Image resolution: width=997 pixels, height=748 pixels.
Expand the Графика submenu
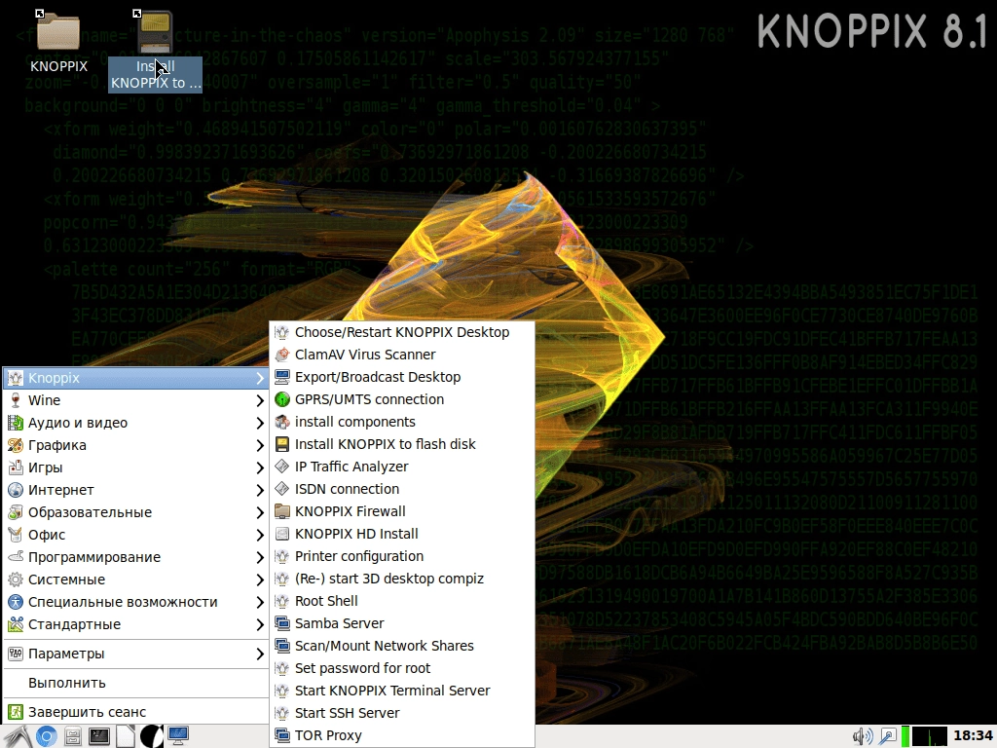[135, 445]
